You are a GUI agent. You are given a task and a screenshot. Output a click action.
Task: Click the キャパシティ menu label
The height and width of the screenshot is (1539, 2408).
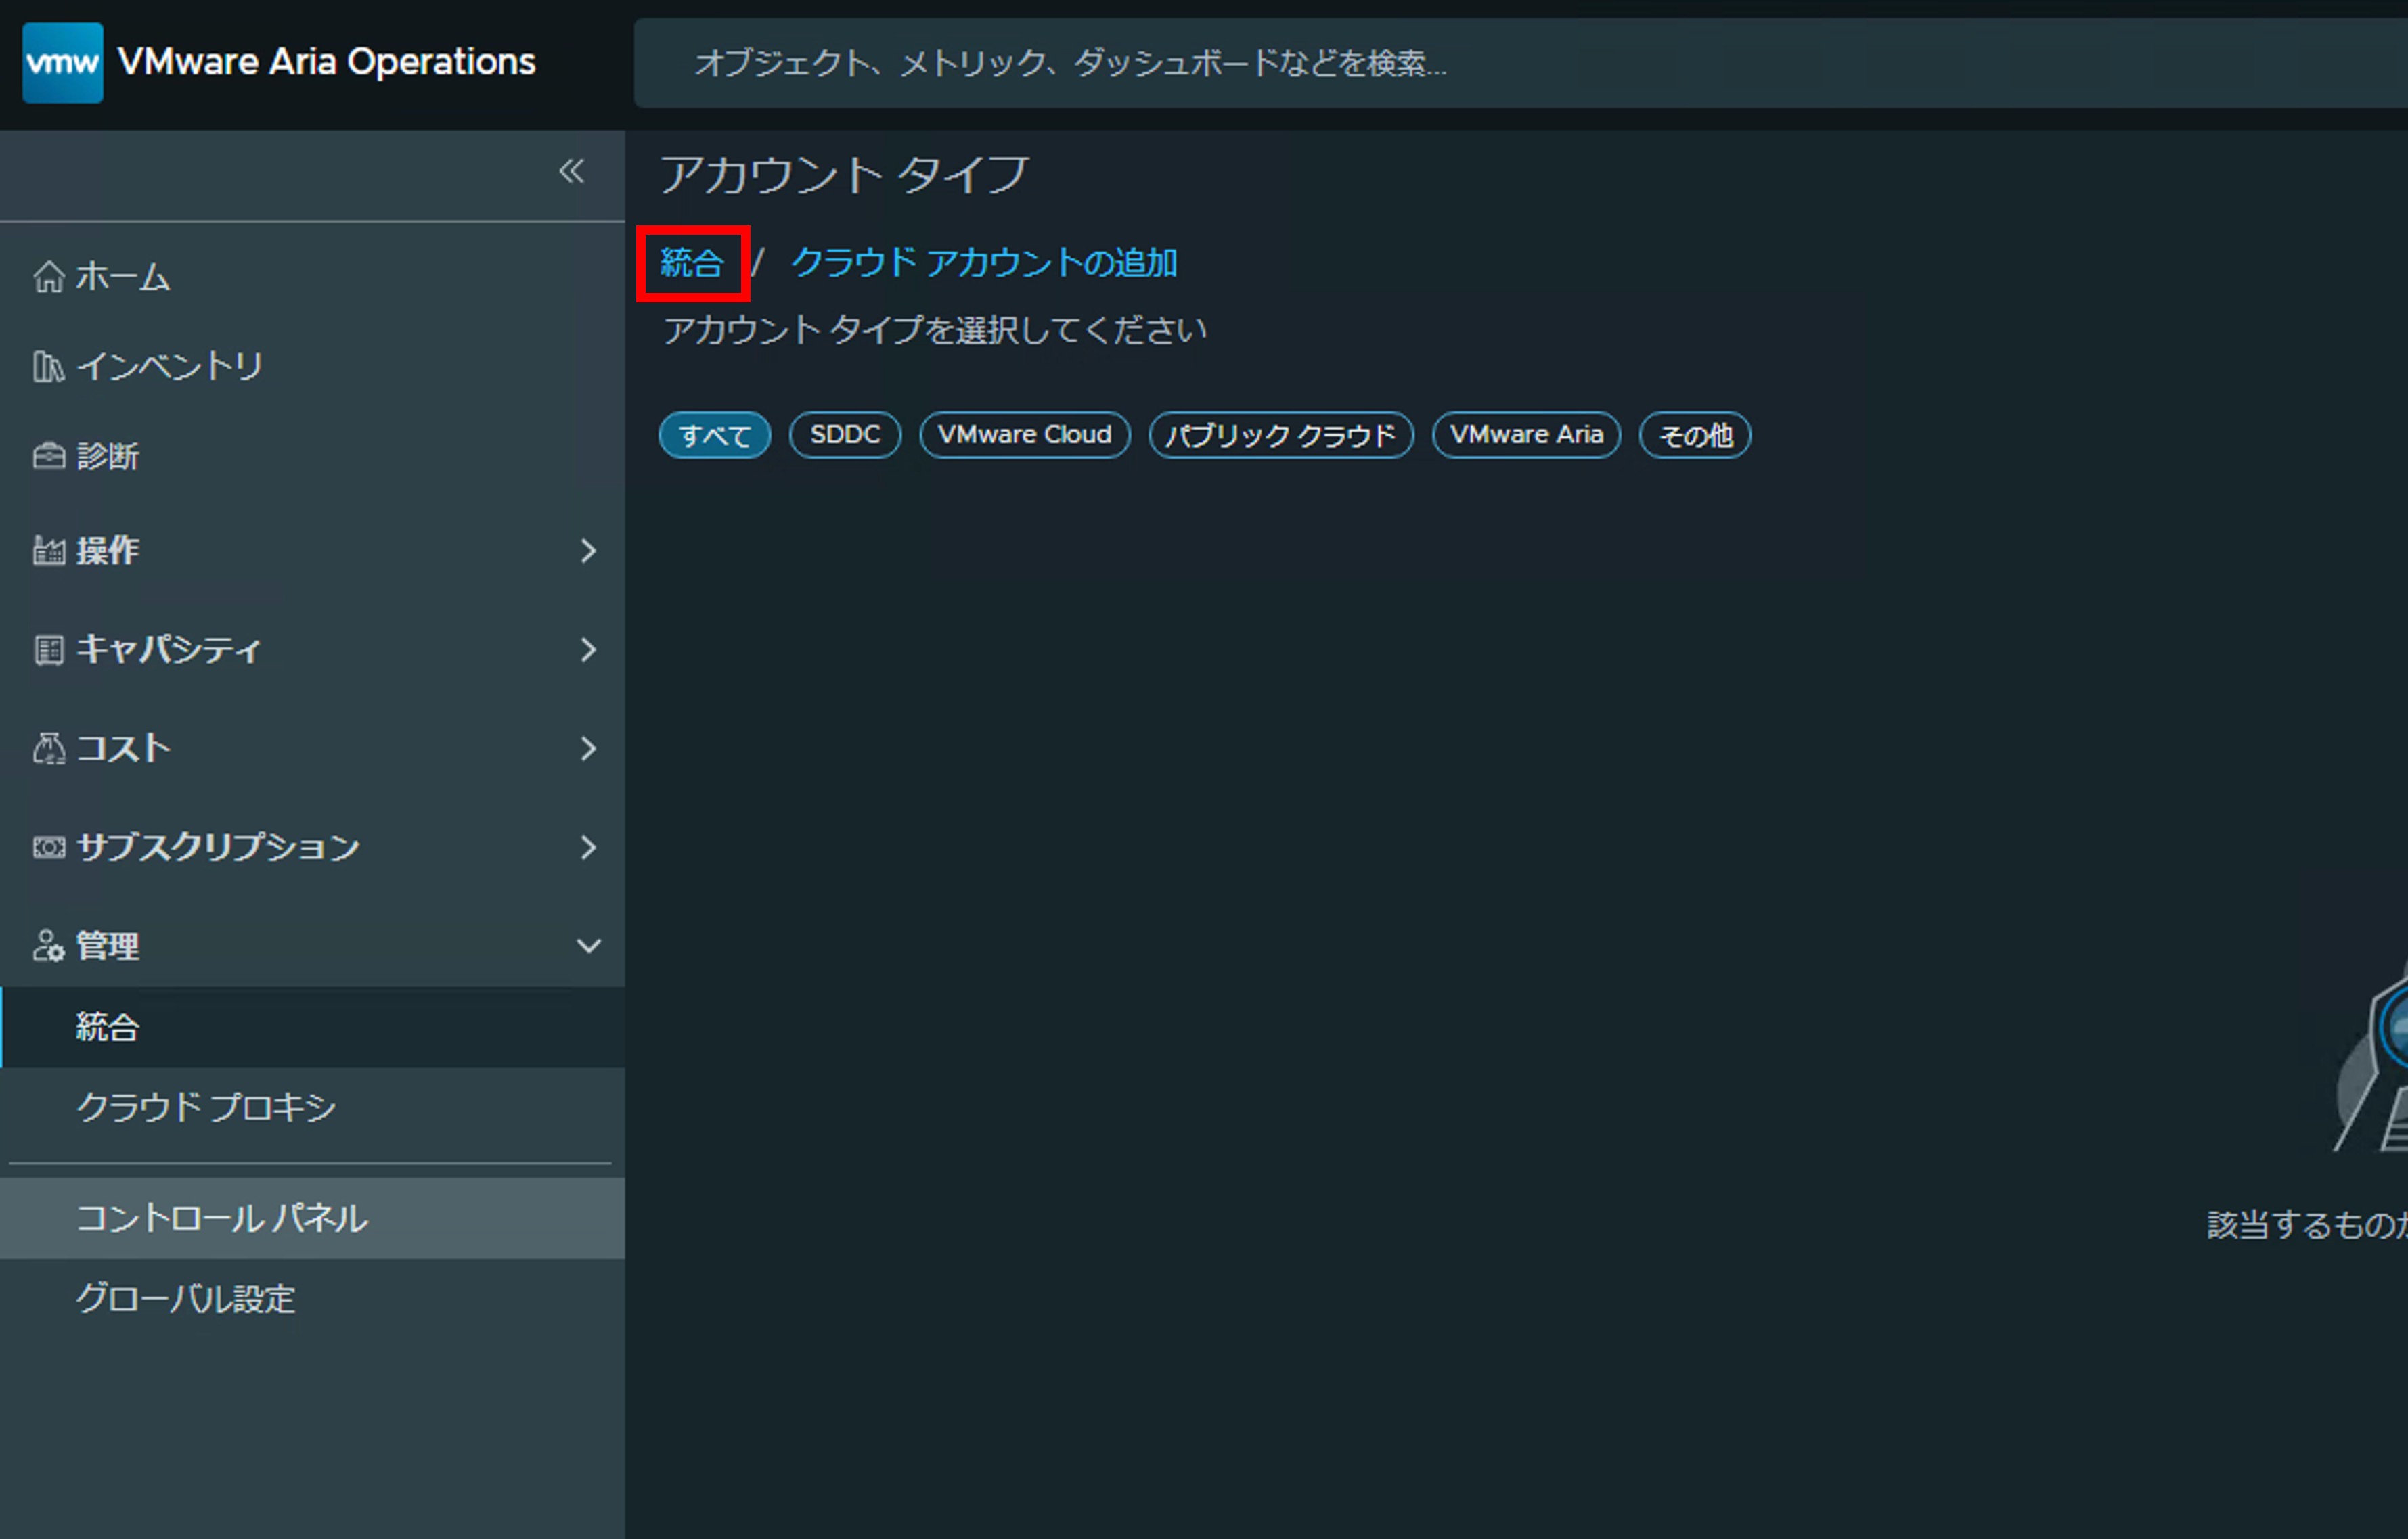tap(169, 649)
